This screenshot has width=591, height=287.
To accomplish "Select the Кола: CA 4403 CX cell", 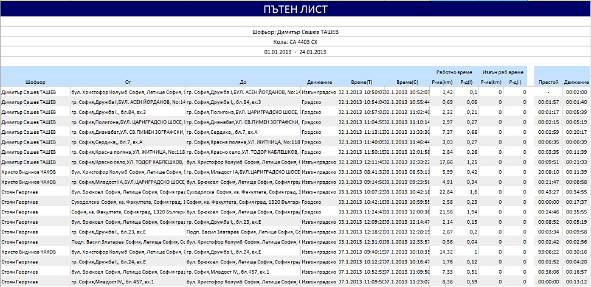I will 295,42.
